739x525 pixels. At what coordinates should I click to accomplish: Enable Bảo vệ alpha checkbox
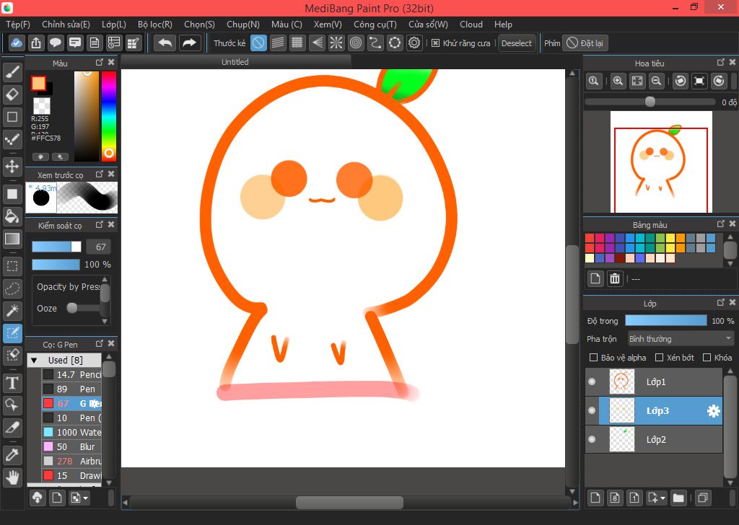pos(594,358)
